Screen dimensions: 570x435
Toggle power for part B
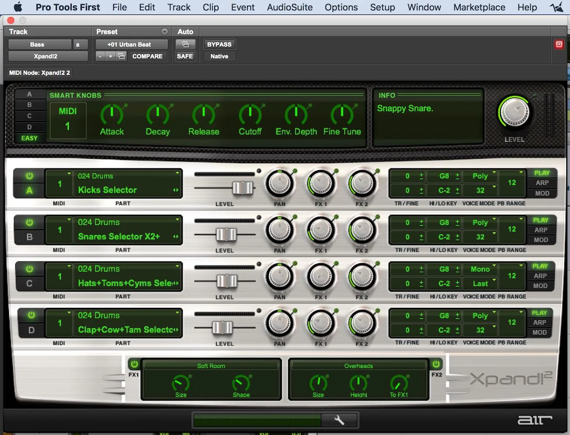29,222
